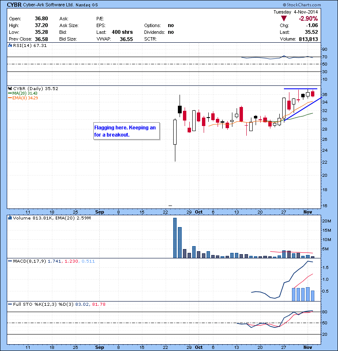This screenshot has width=338, height=351.
Task: Click the Volume value 813,813
Action: 308,39
